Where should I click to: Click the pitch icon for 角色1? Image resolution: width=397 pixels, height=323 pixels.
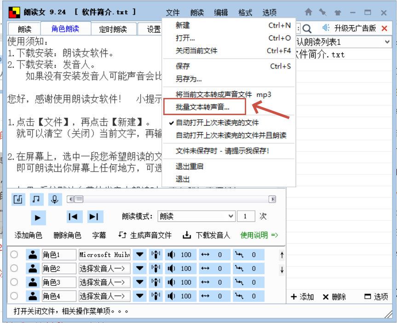click(239, 254)
